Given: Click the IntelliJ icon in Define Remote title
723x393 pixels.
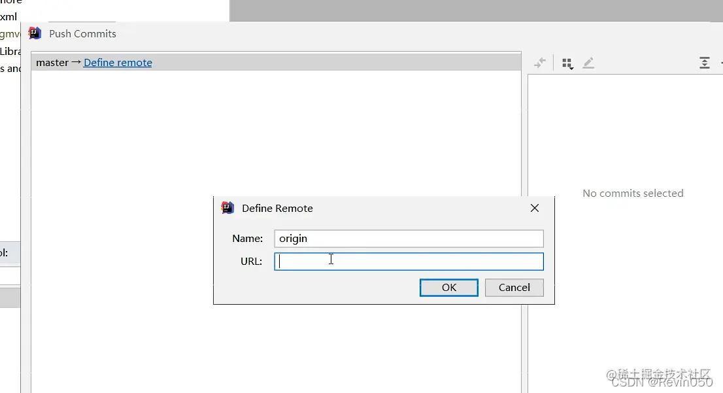Looking at the screenshot, I should 227,208.
